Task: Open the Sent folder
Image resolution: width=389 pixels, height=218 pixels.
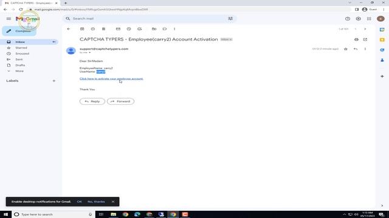Action: point(19,59)
